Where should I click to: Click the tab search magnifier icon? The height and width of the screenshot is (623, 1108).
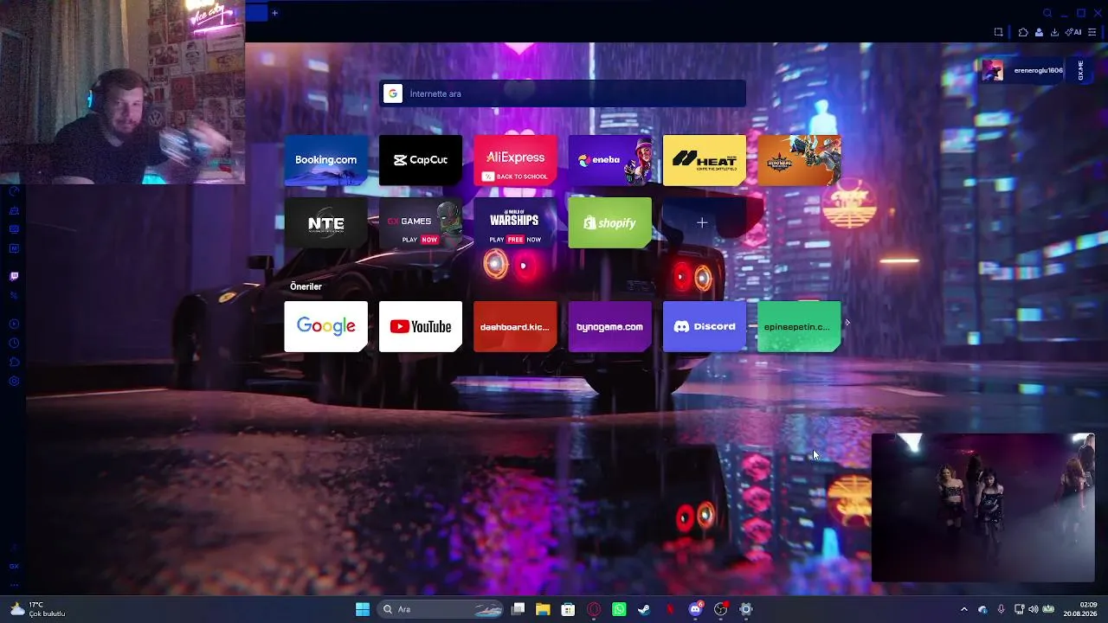[1047, 13]
